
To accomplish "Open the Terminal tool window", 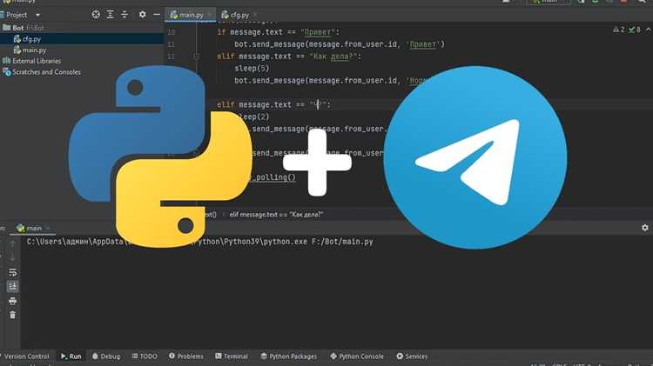I will point(231,356).
